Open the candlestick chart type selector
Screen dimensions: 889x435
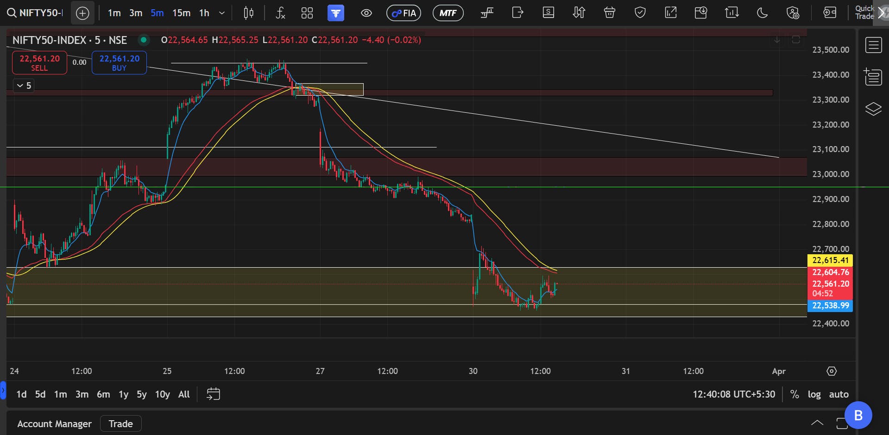tap(249, 13)
